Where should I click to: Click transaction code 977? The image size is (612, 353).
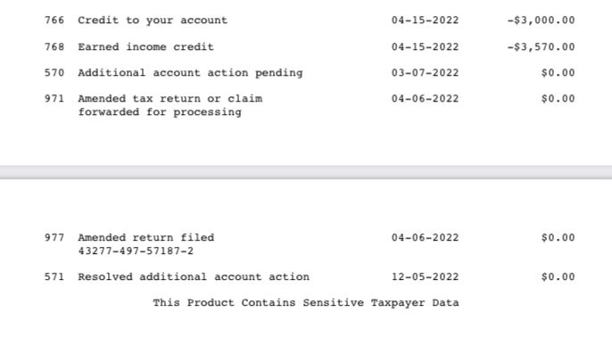click(x=54, y=237)
